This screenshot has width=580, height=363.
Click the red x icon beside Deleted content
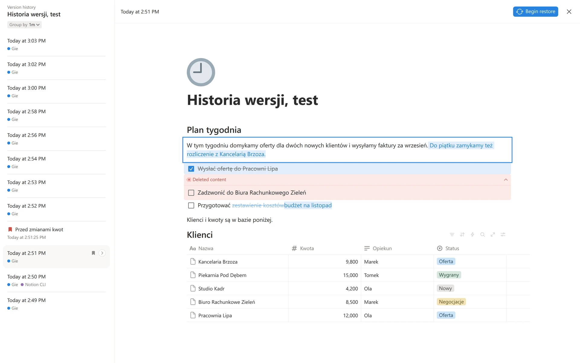pos(189,180)
